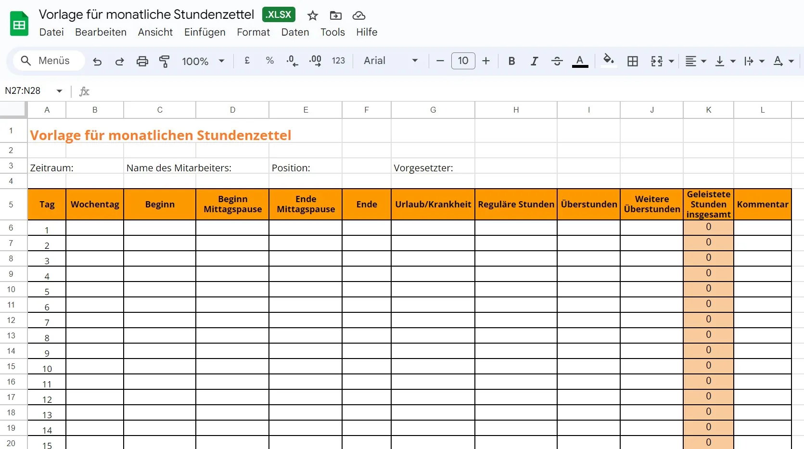Select the Weitere Überstunden header cell

pos(652,205)
